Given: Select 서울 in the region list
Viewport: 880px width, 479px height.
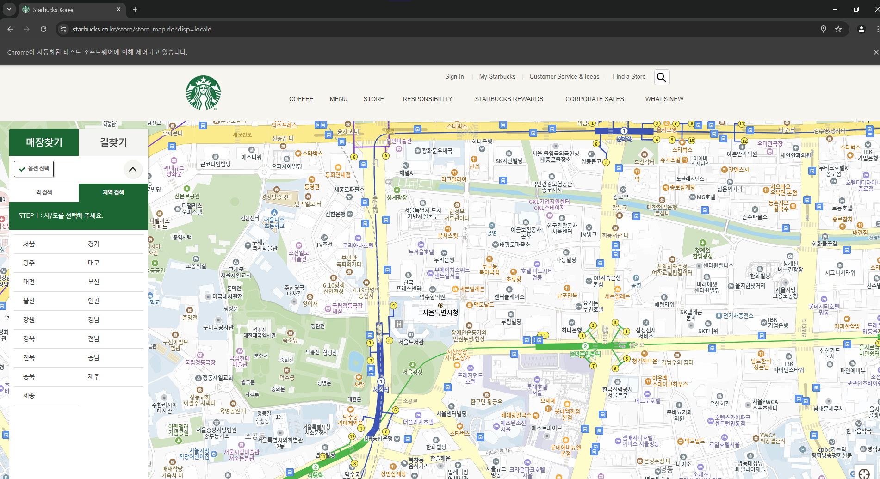Looking at the screenshot, I should point(29,244).
